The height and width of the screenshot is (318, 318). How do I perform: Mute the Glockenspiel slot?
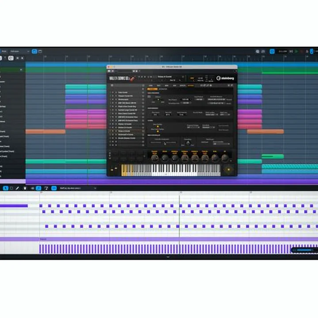(x=113, y=99)
